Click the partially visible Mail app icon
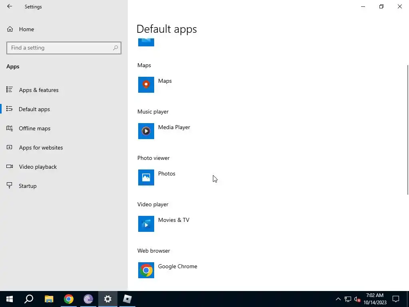The width and height of the screenshot is (409, 307). [x=146, y=42]
